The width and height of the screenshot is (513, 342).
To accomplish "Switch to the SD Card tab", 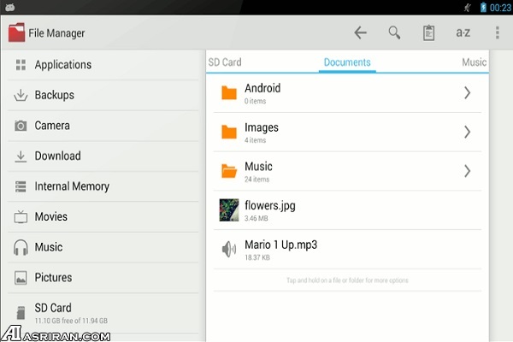I will (x=225, y=62).
